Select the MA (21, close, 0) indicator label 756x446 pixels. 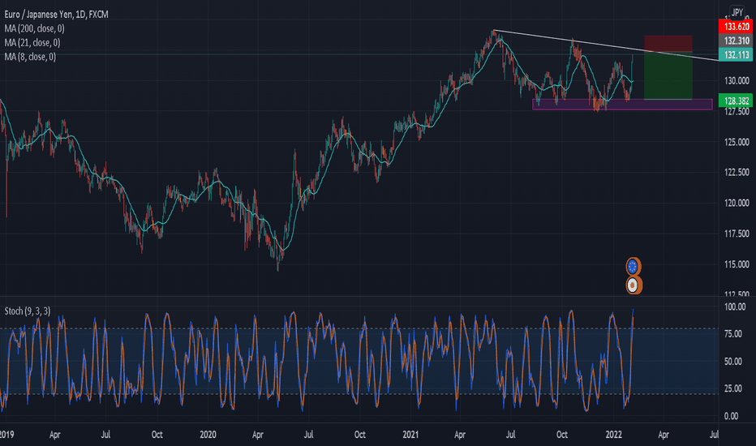tap(32, 42)
